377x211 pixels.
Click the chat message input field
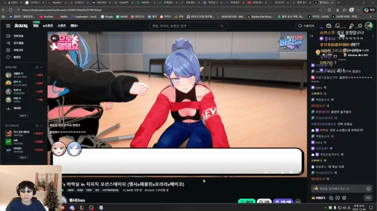click(342, 189)
